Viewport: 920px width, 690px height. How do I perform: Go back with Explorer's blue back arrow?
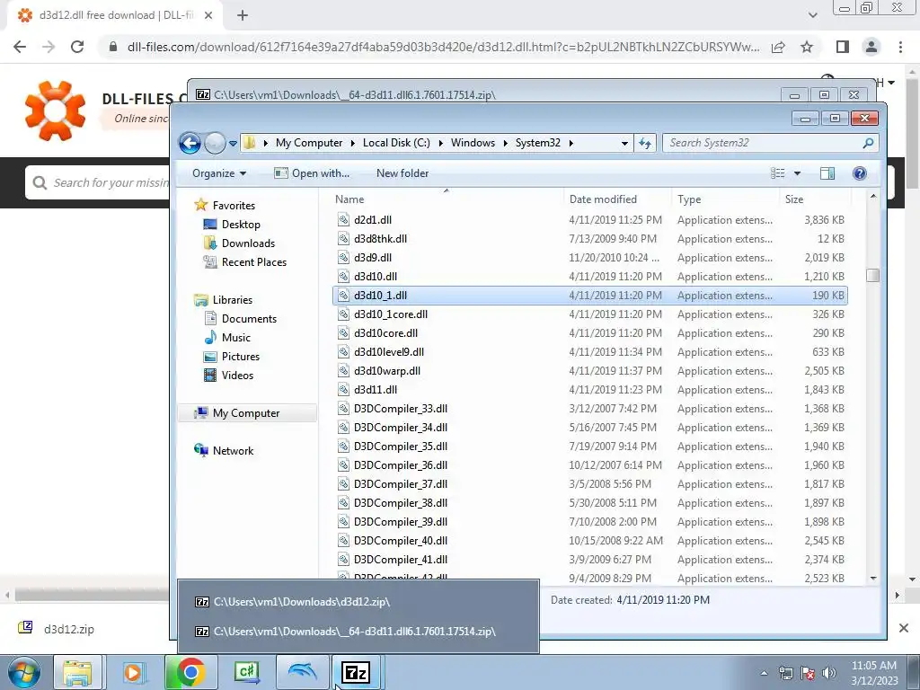[190, 143]
